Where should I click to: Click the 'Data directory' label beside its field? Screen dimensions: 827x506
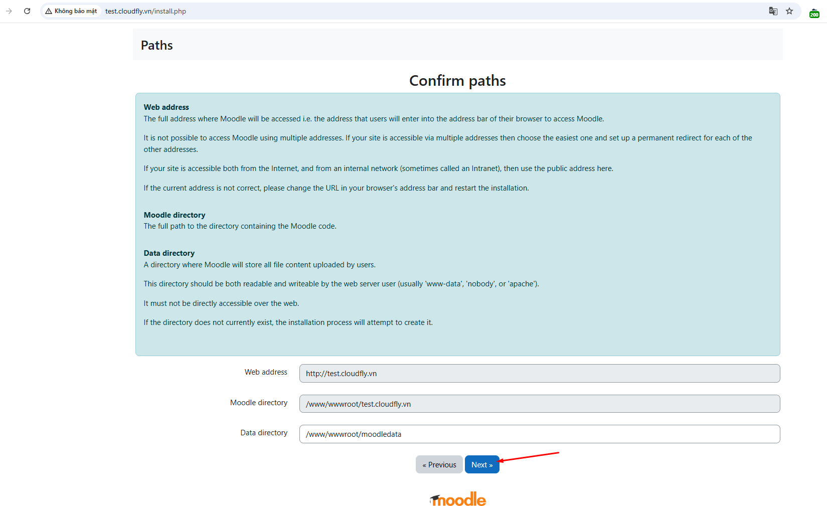(x=264, y=433)
